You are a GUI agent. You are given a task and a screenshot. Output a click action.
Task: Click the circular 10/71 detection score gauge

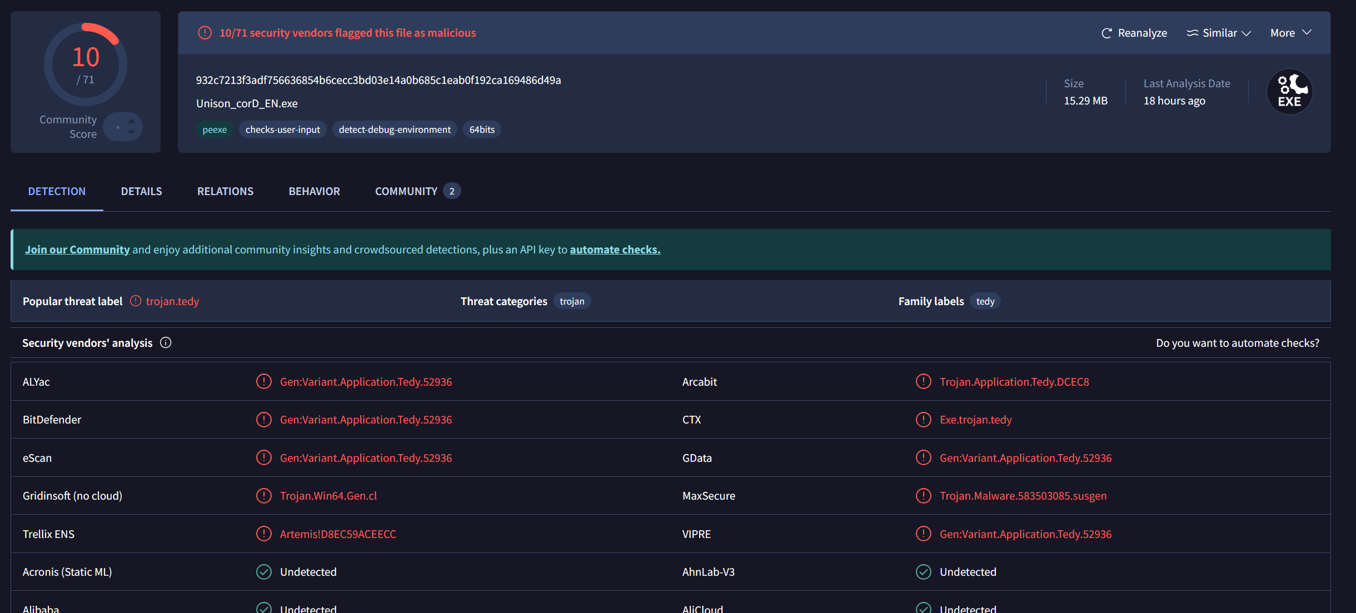coord(86,64)
